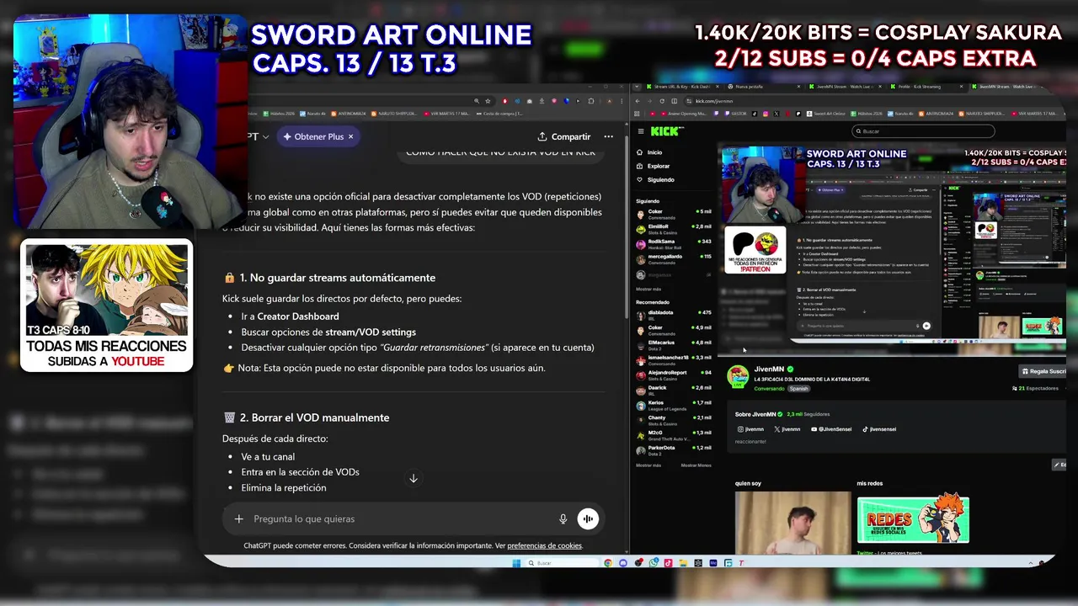Go back in Kick browser window
The width and height of the screenshot is (1078, 606).
(638, 101)
